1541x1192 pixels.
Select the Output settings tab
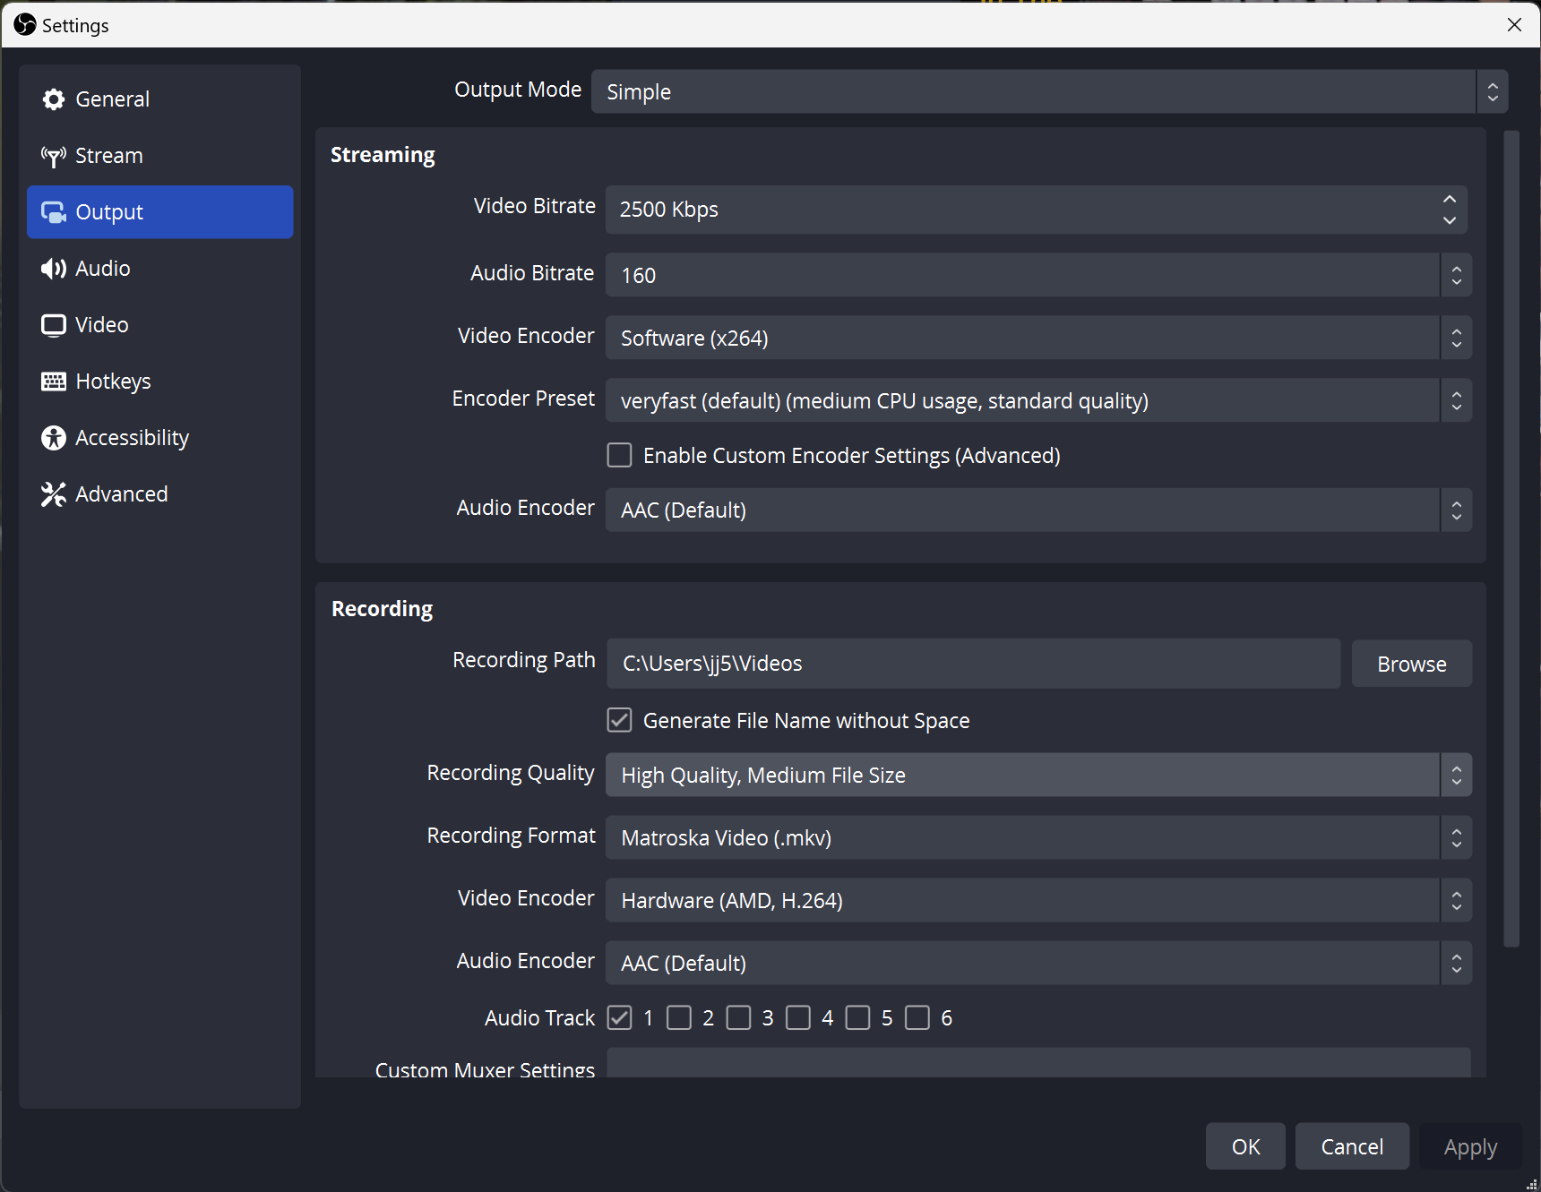pyautogui.click(x=160, y=212)
